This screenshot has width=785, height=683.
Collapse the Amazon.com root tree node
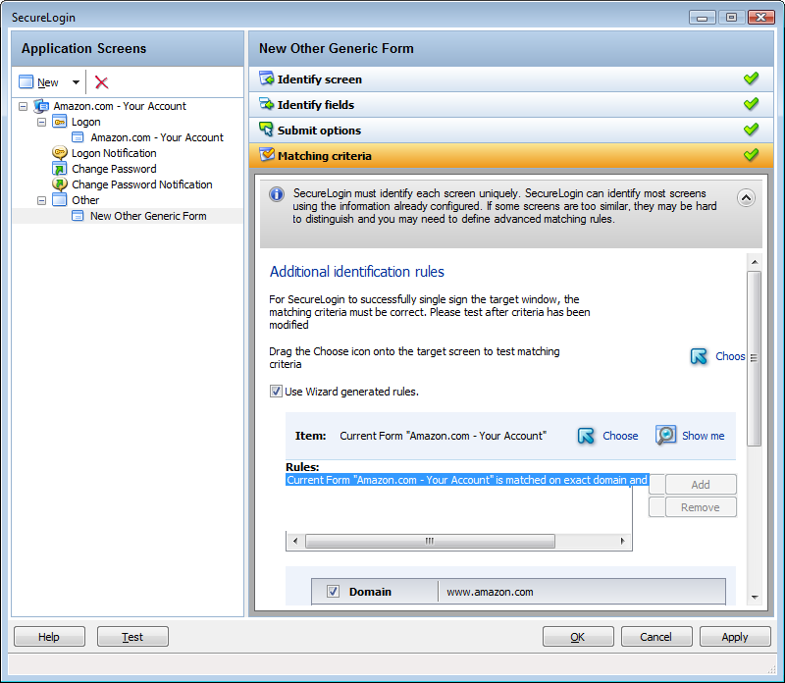(24, 106)
